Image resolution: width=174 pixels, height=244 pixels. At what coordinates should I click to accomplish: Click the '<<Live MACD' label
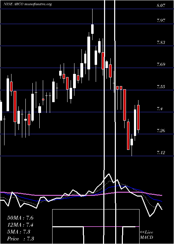click(147, 235)
